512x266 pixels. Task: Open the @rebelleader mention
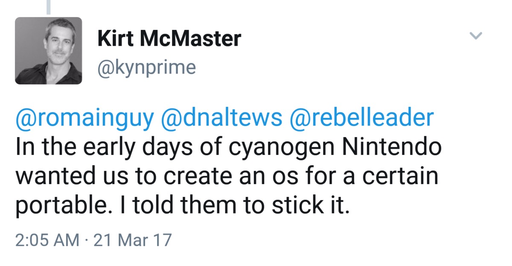361,118
